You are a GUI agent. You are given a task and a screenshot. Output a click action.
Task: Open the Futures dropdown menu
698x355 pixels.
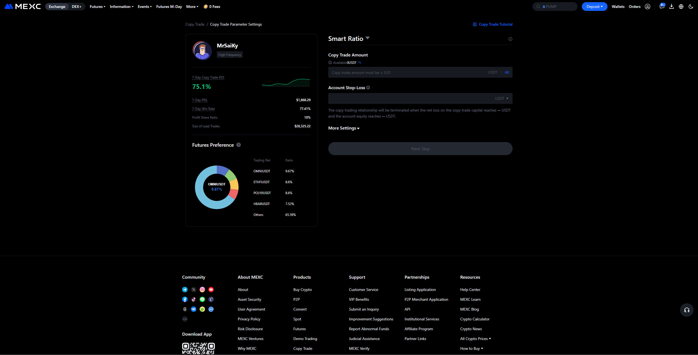coord(97,7)
